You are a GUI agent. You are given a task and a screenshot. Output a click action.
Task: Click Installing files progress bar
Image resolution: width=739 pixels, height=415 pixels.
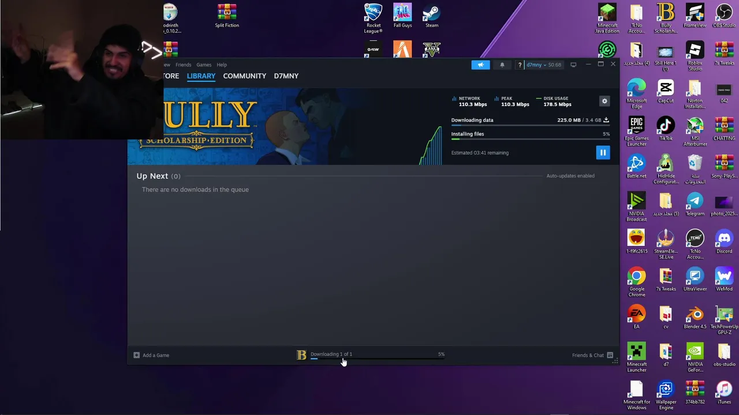(530, 139)
